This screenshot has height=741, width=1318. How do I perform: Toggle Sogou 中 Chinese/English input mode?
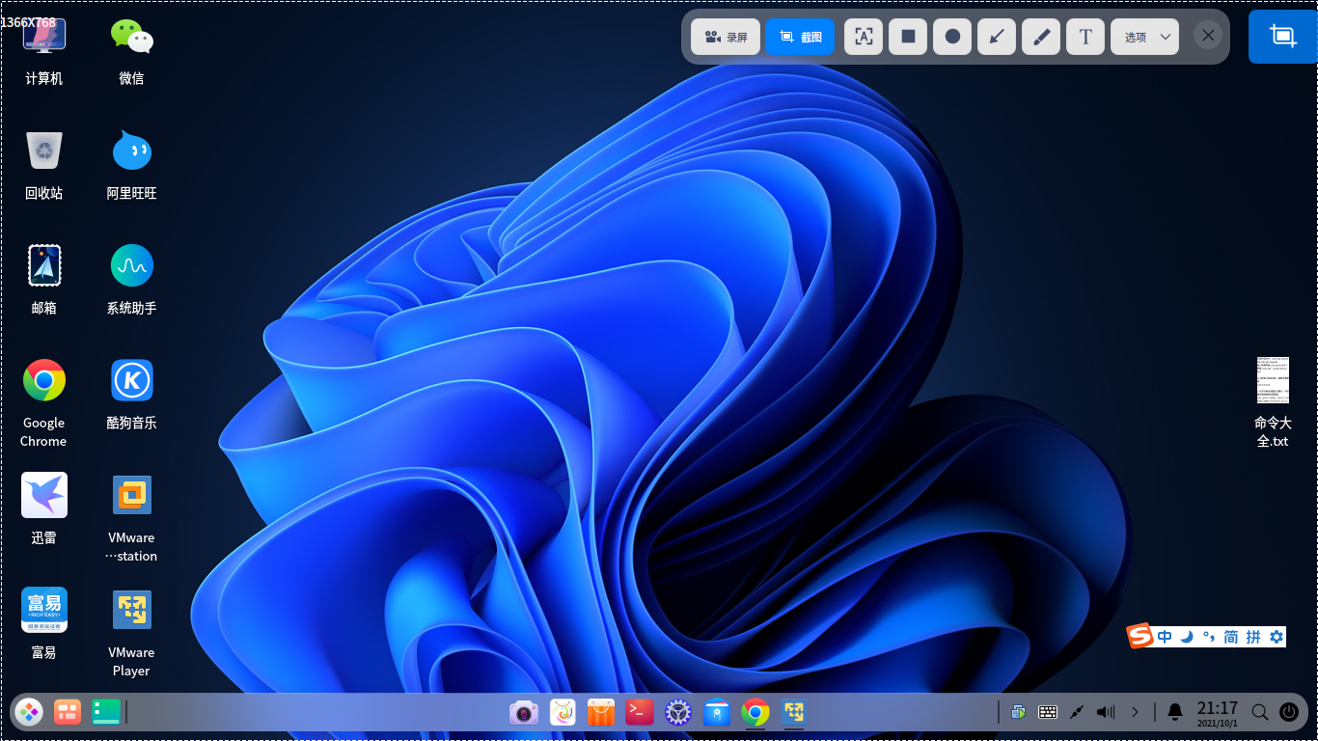1165,637
